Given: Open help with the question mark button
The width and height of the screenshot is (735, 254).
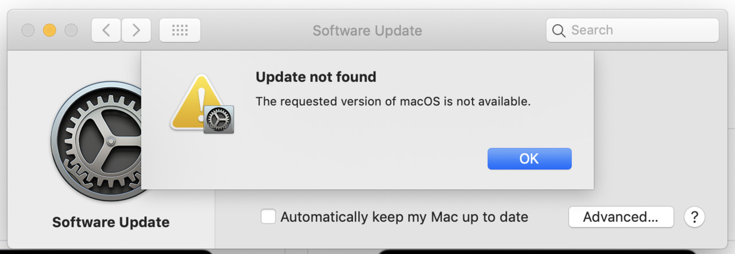Looking at the screenshot, I should click(x=694, y=217).
